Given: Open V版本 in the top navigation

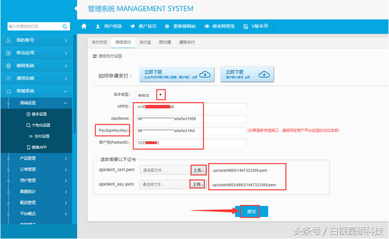Looking at the screenshot, I should click(x=256, y=27).
